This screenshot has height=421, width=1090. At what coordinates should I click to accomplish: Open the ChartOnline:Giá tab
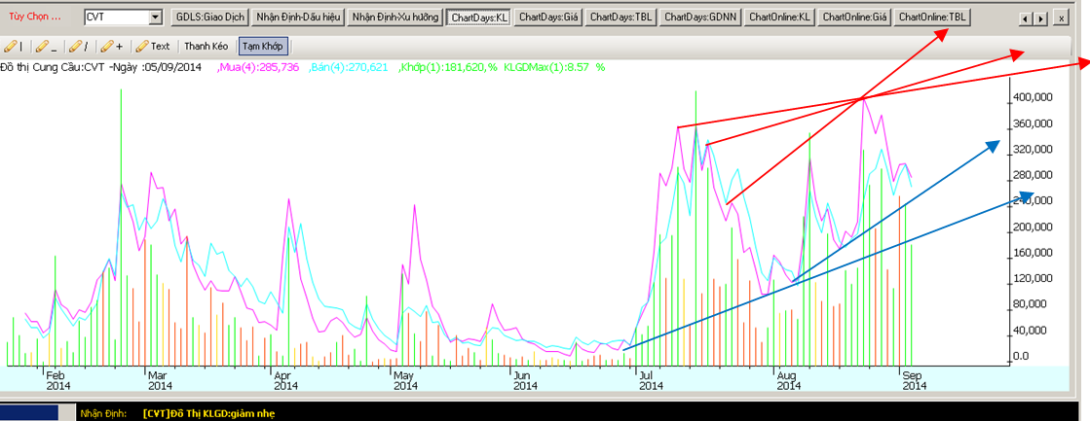(856, 17)
